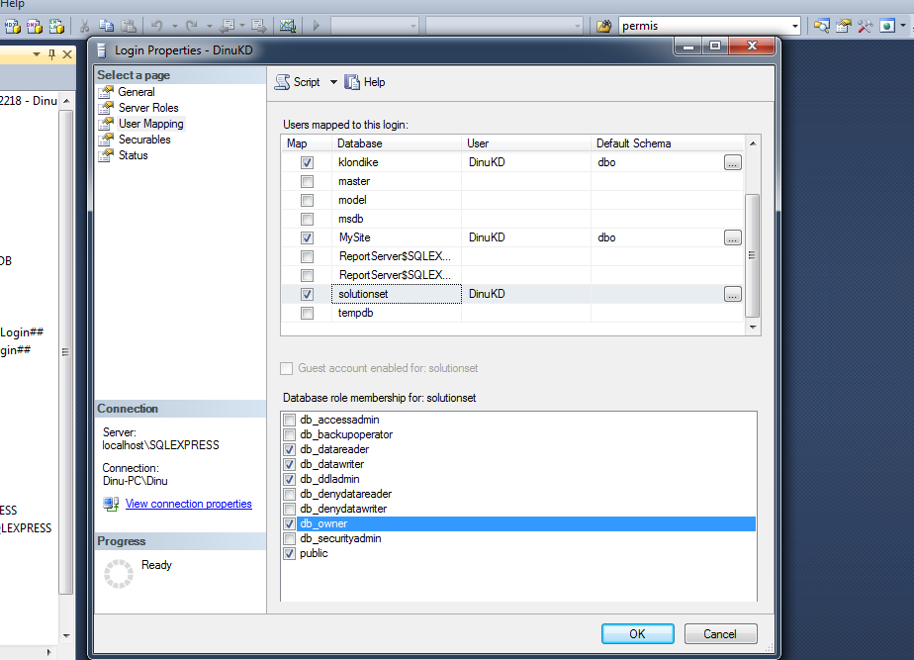The height and width of the screenshot is (660, 914).
Task: Click the New Query toolbar icon
Action: click(x=12, y=25)
